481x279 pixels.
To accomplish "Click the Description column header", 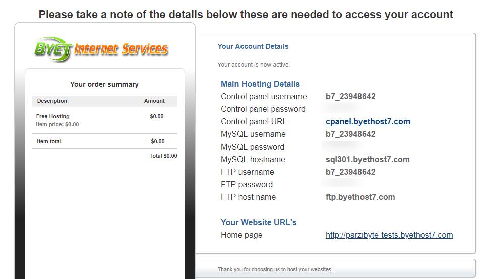I will pyautogui.click(x=52, y=101).
